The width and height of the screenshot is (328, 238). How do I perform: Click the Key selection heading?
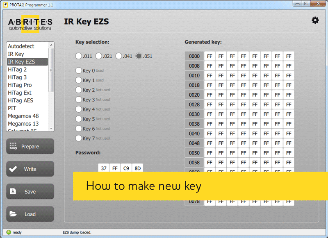click(x=92, y=42)
